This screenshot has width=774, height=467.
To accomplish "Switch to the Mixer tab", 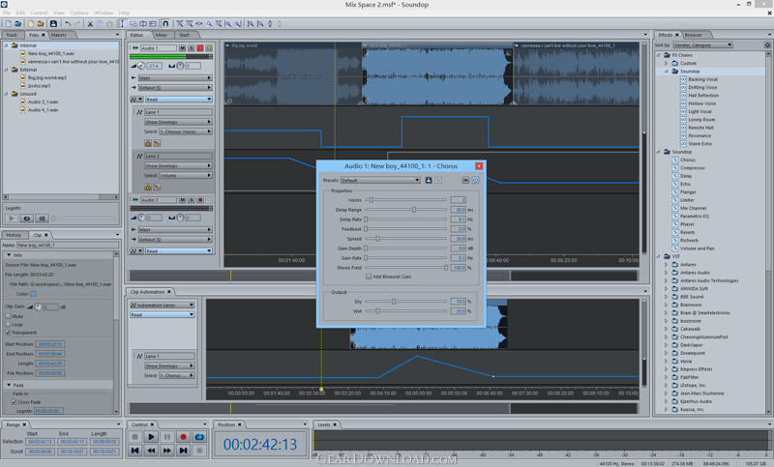I will (x=161, y=35).
